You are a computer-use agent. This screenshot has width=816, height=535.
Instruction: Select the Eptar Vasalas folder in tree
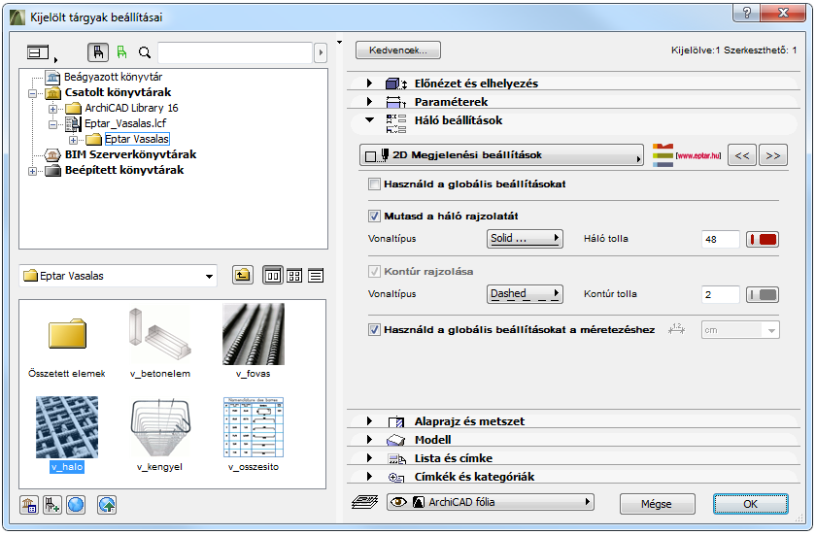136,140
